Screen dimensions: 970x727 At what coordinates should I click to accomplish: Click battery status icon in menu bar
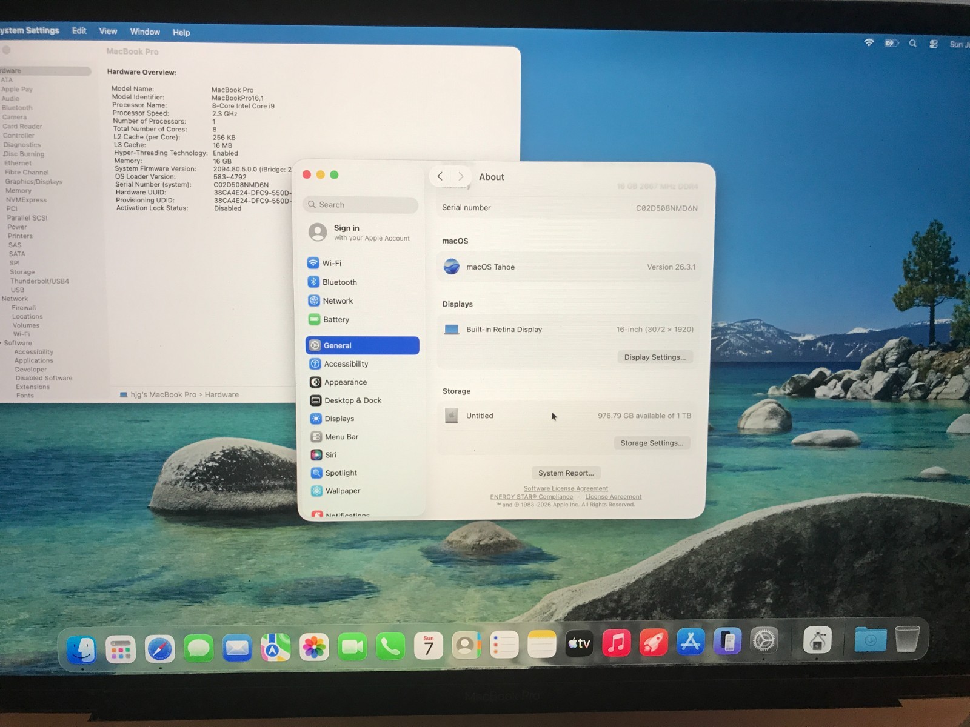[891, 43]
